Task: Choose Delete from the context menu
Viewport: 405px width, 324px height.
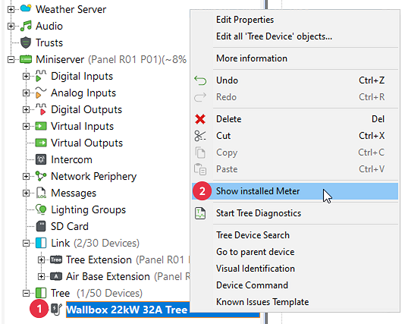Action: 228,119
